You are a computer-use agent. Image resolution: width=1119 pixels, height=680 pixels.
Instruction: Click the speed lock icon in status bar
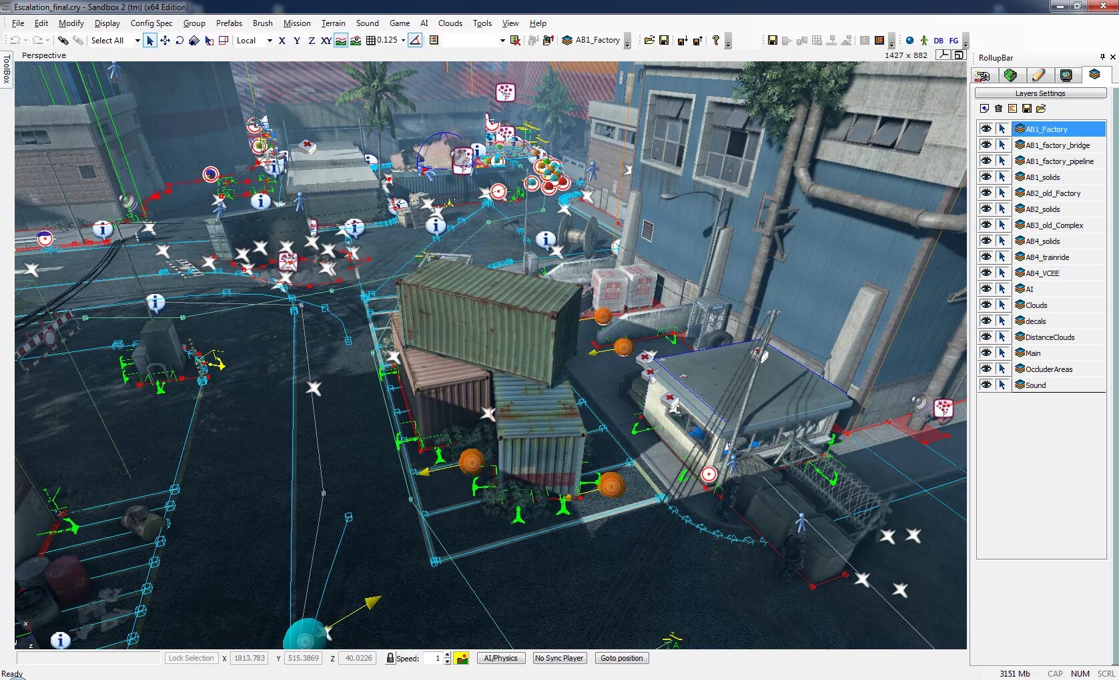coord(390,658)
